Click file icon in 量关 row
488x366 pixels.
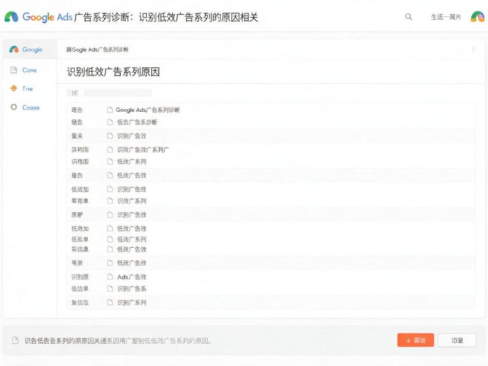[110, 136]
